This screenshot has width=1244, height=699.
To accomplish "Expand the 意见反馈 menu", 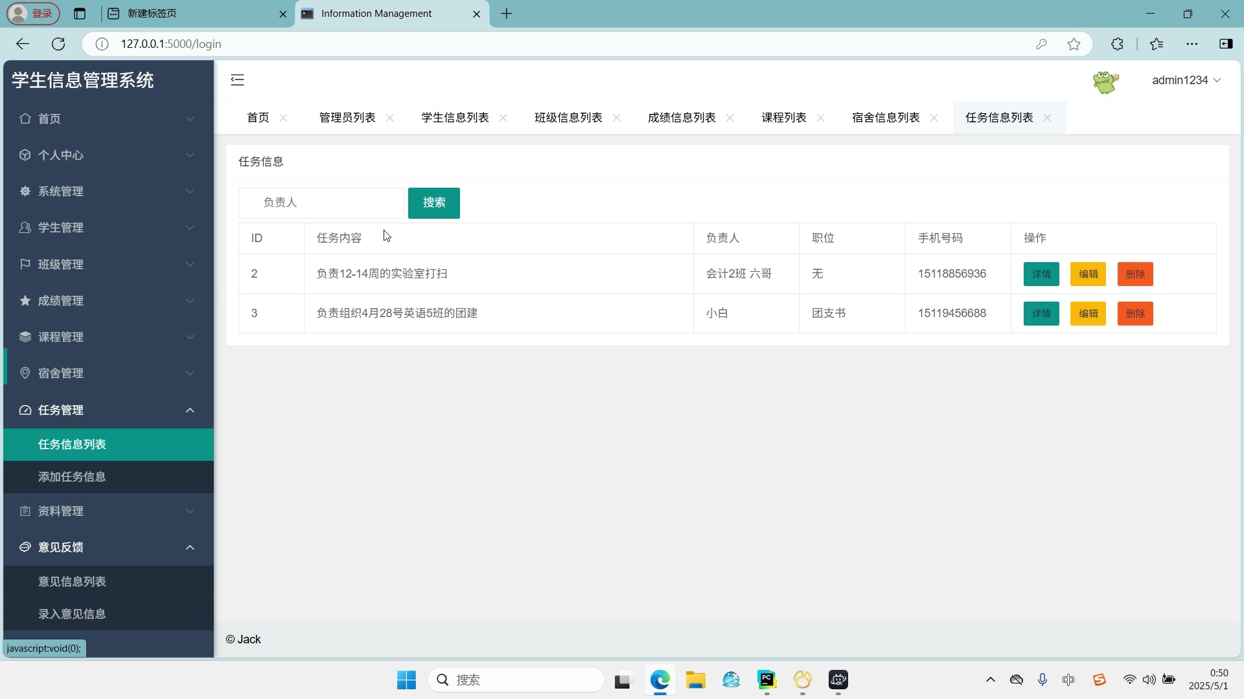I will pos(190,547).
